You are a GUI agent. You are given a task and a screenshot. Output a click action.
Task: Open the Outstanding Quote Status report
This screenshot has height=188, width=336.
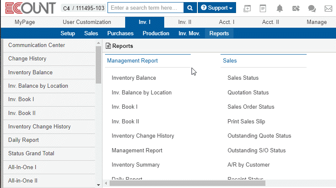coord(259,136)
